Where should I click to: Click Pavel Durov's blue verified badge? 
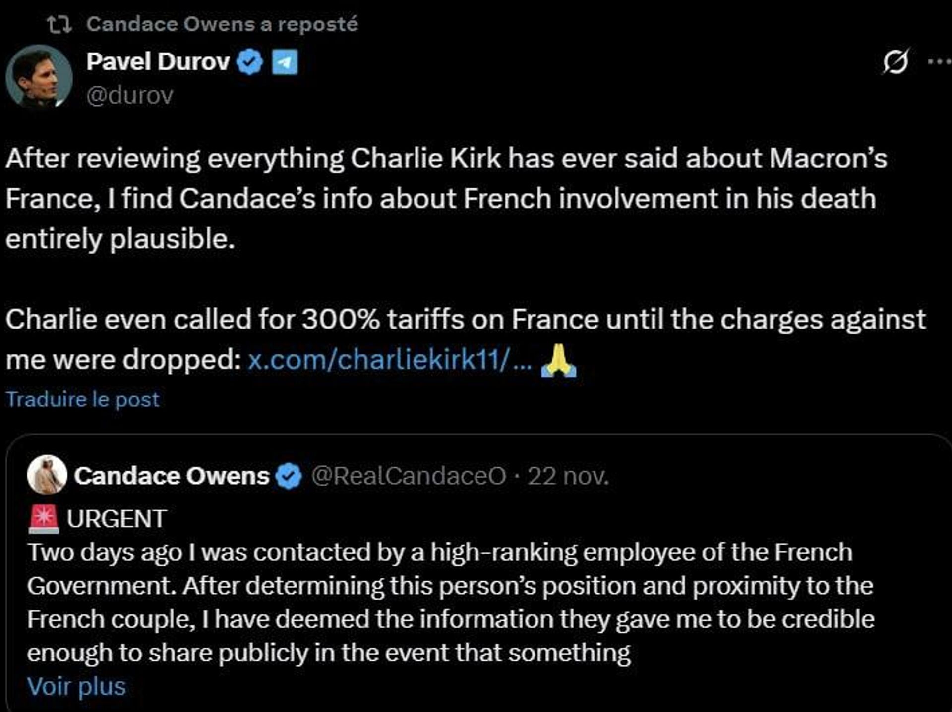(x=249, y=62)
